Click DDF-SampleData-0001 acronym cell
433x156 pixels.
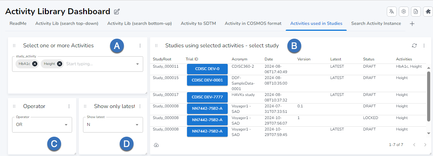click(243, 83)
